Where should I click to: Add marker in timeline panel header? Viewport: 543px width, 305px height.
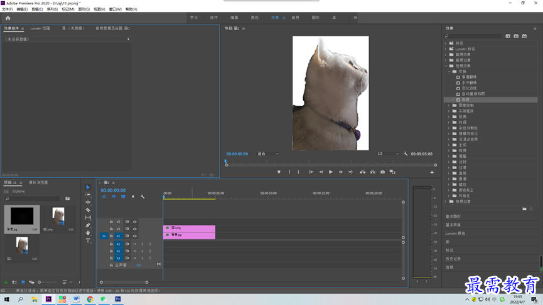(133, 197)
